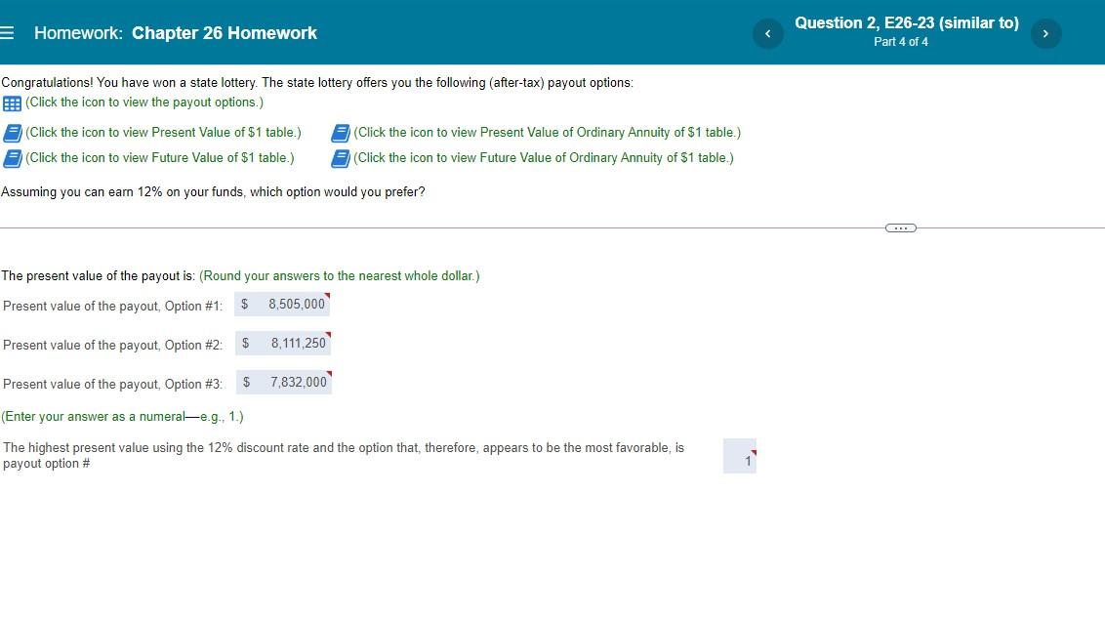Click Question 2, E26-23 header label

point(907,22)
